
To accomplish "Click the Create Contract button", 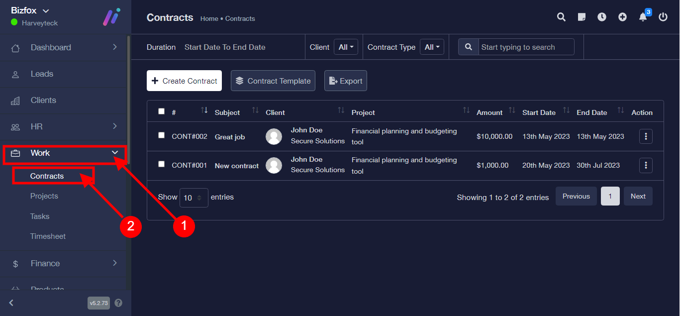I will (184, 81).
